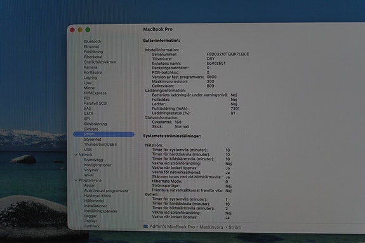
Task: Open Loggar in the sidebar
Action: coord(90,216)
